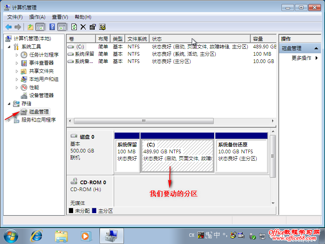
Task: Open the 操作(A) menu
Action: click(x=37, y=17)
